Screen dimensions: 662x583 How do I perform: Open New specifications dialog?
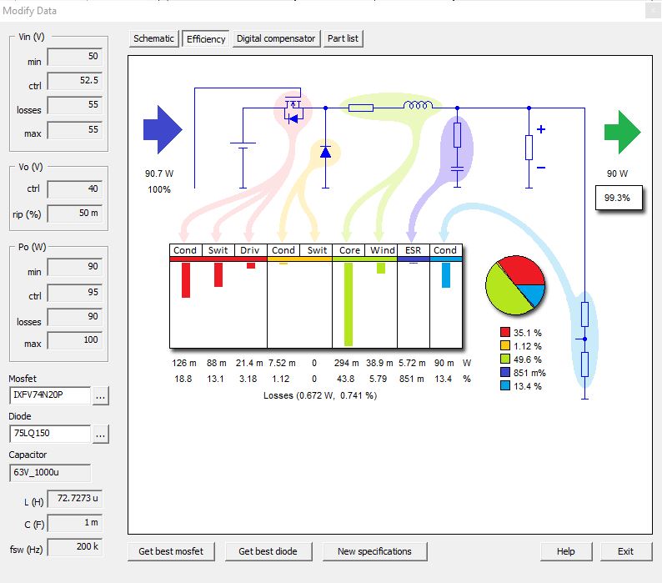pyautogui.click(x=374, y=551)
